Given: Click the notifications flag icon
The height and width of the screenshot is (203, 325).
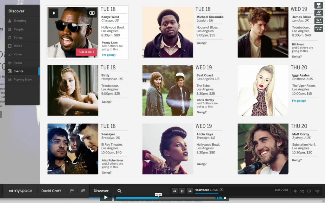Looking at the screenshot, I should tap(72, 191).
